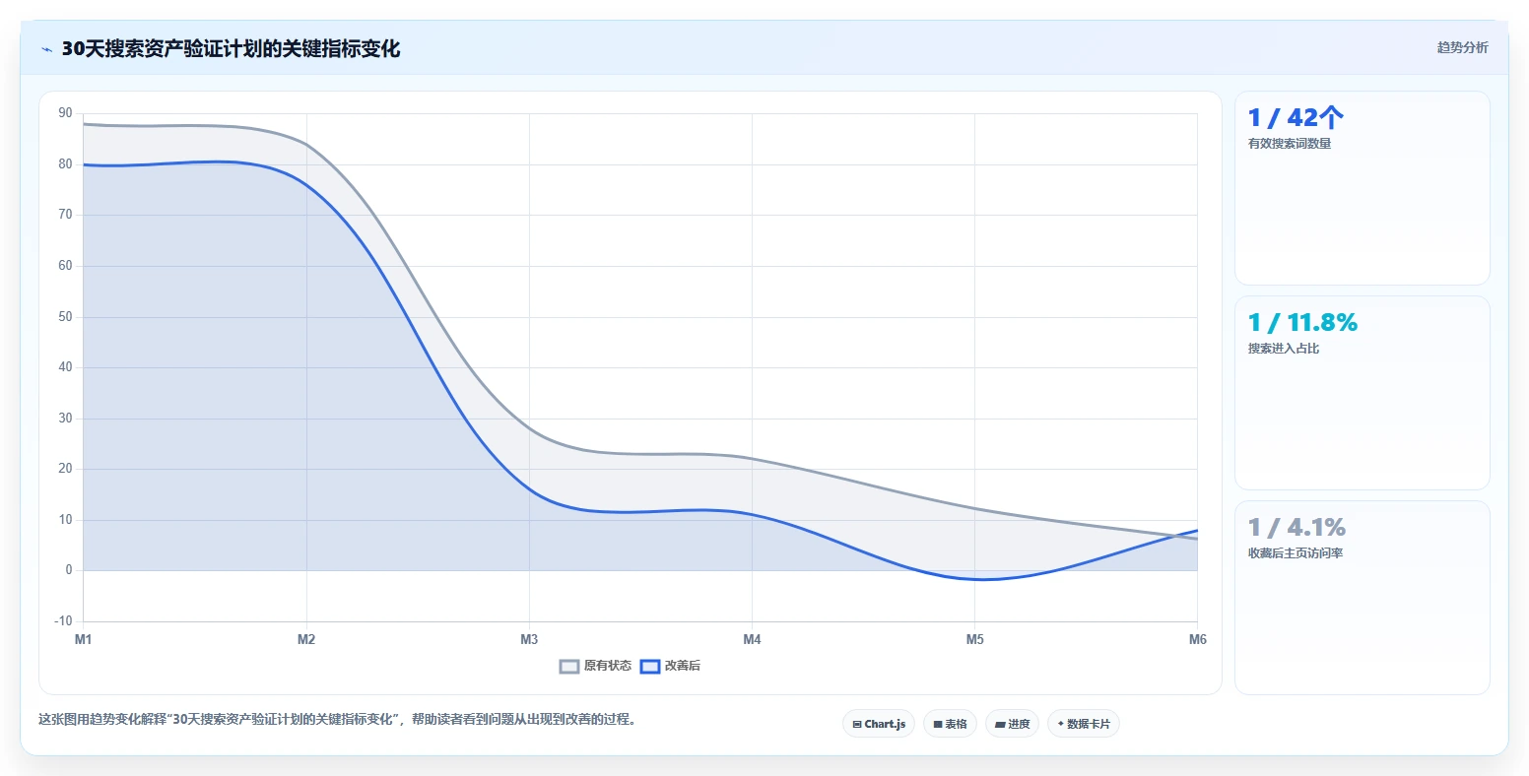Click the M2 x-axis label
The width and height of the screenshot is (1529, 776).
click(306, 639)
